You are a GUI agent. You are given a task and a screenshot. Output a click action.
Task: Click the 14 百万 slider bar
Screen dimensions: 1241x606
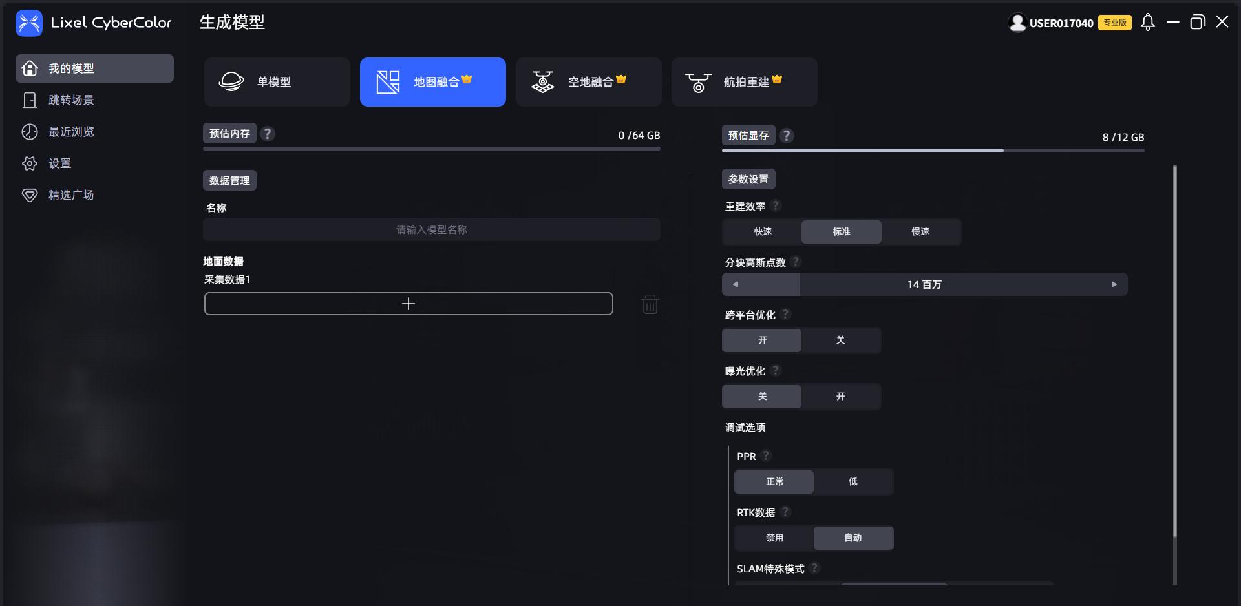click(x=925, y=284)
